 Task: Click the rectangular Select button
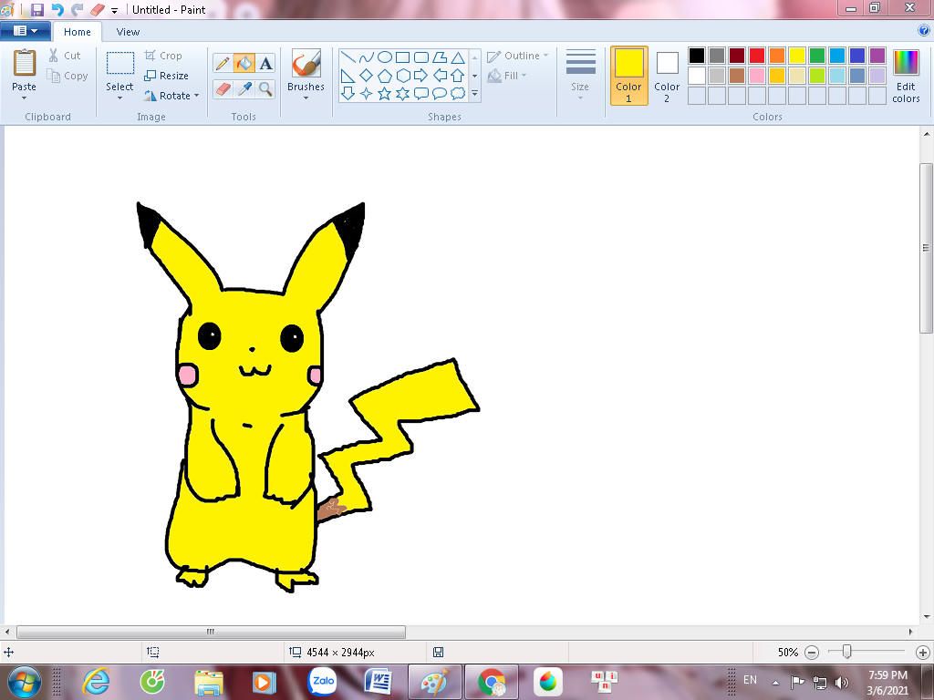coord(119,65)
